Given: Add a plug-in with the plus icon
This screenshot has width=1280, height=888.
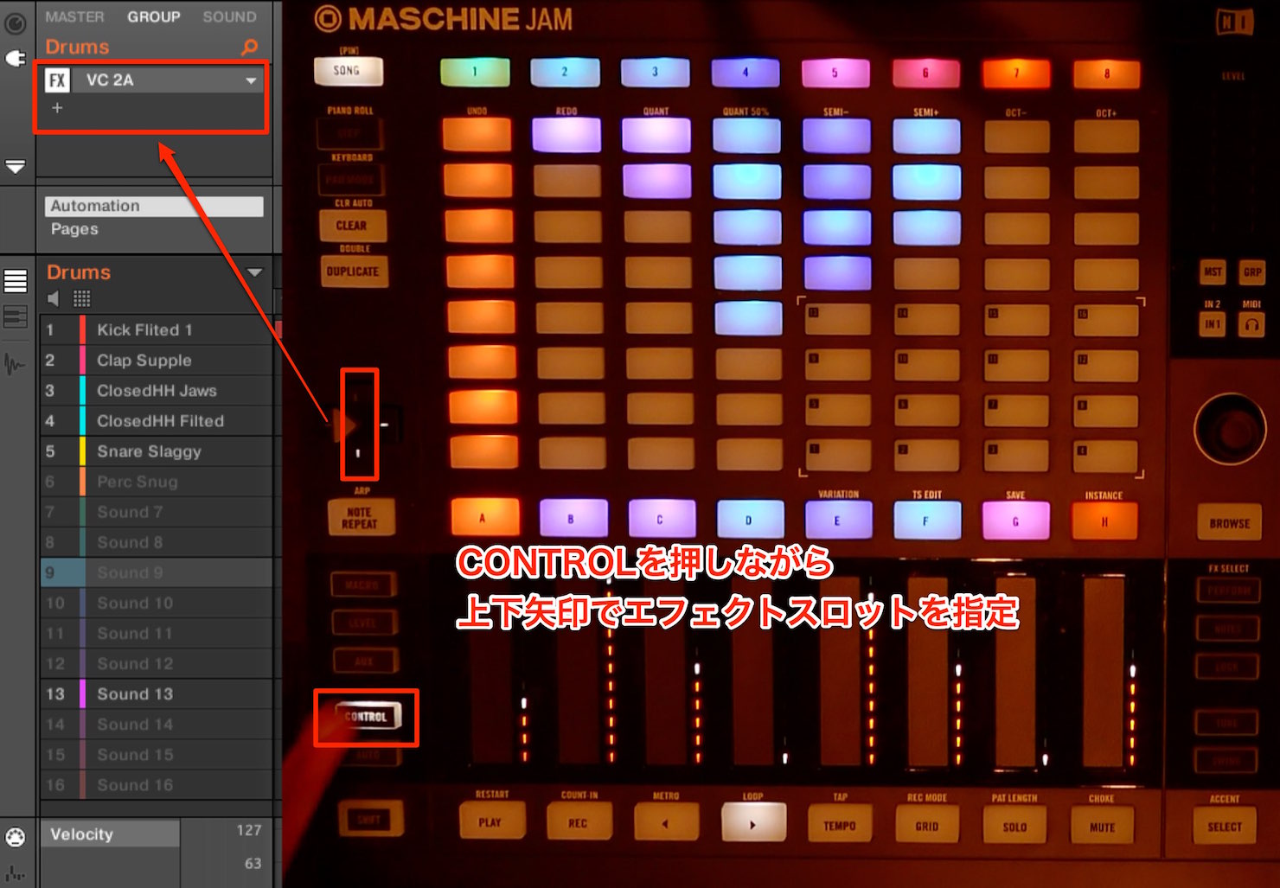Looking at the screenshot, I should click(x=57, y=108).
